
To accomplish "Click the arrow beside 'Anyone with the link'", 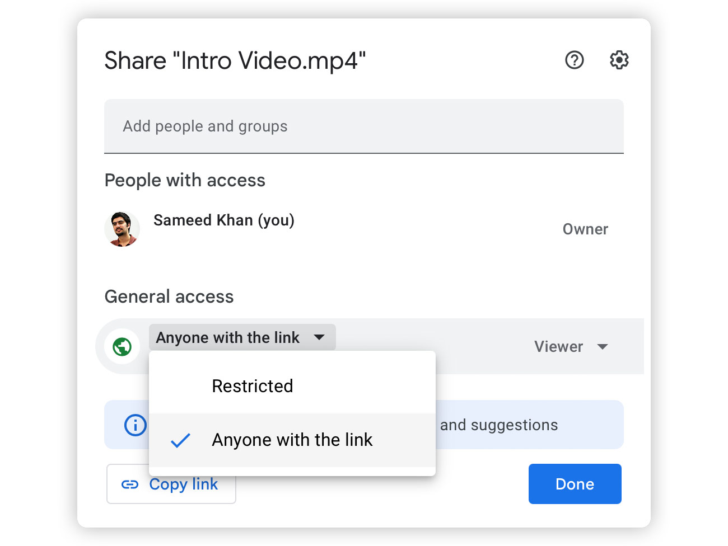I will (319, 337).
